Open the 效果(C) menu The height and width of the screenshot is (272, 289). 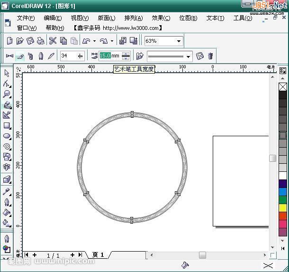[161, 18]
